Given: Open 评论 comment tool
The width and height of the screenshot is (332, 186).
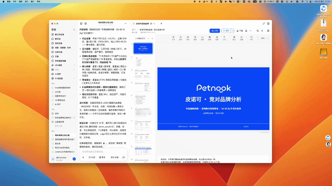Looking at the screenshot, I should [x=251, y=38].
